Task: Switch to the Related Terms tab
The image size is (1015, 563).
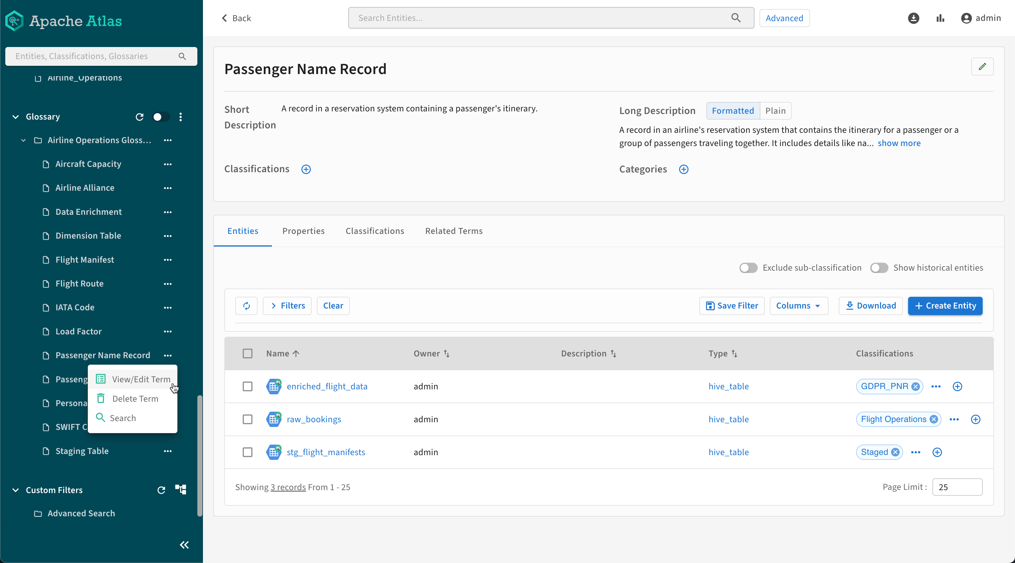Action: (x=453, y=231)
